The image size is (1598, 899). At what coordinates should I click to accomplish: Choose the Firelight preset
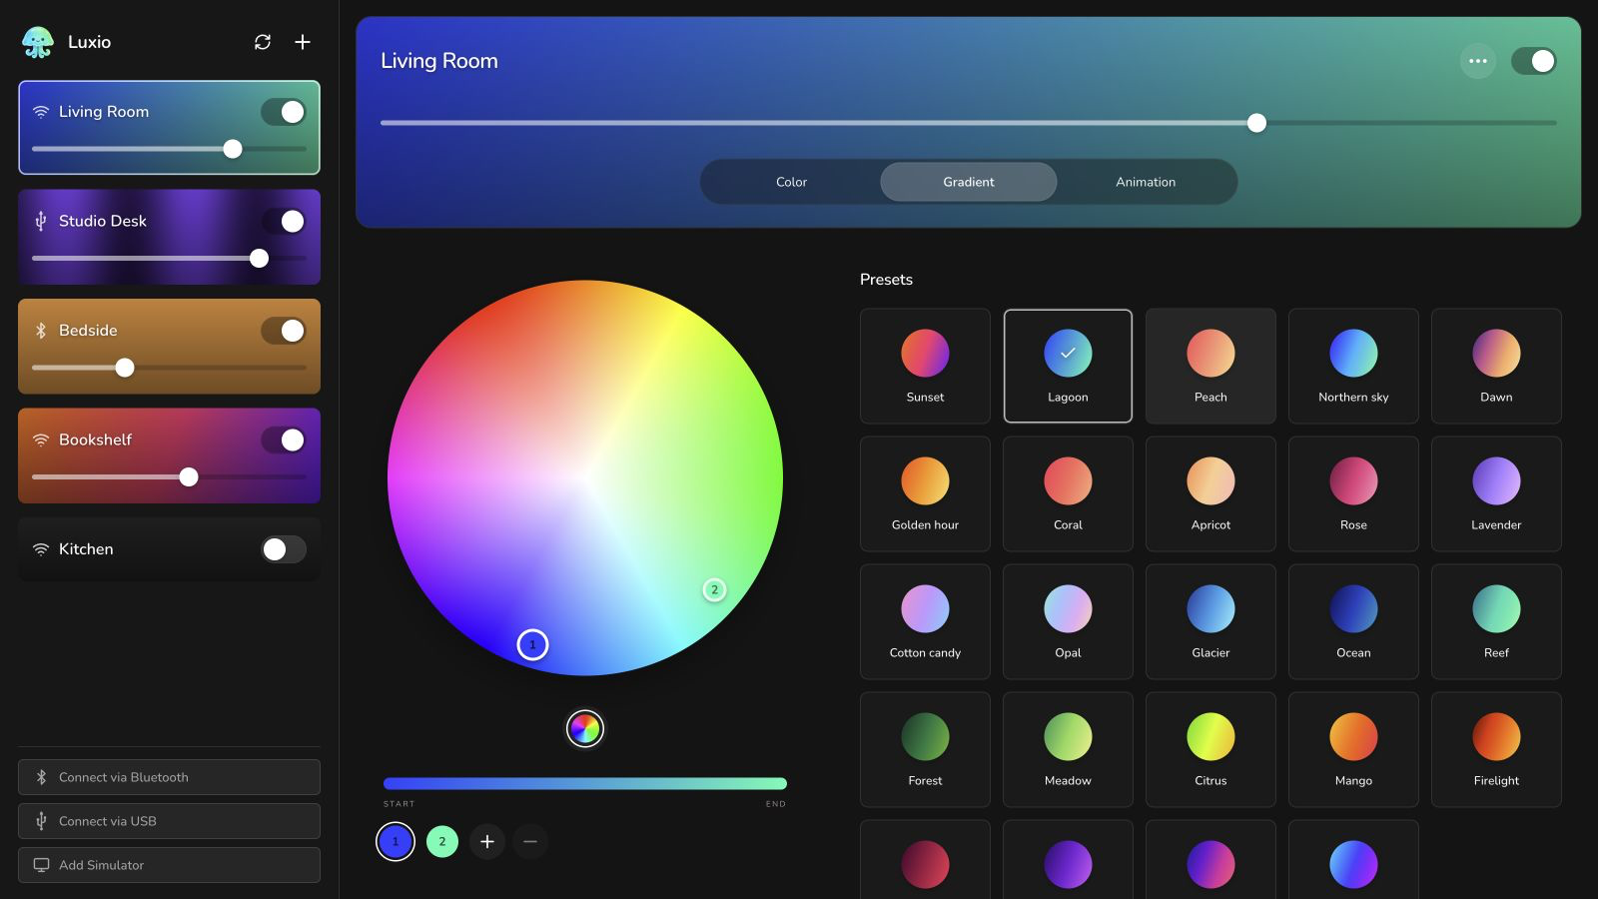[x=1496, y=749]
